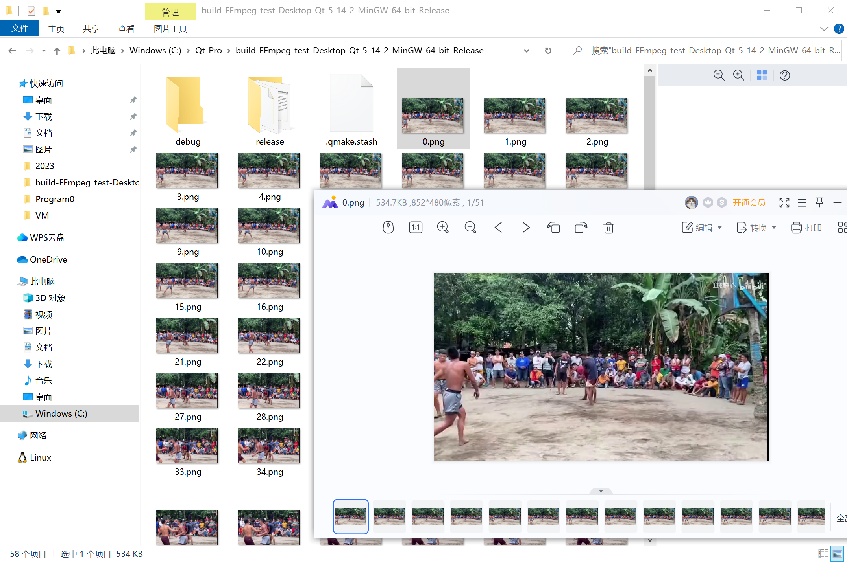Click the 开通会员 link
The height and width of the screenshot is (562, 847).
point(749,203)
